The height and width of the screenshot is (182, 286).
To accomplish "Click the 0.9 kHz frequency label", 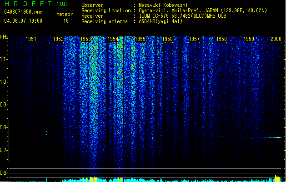I will 4,105.
